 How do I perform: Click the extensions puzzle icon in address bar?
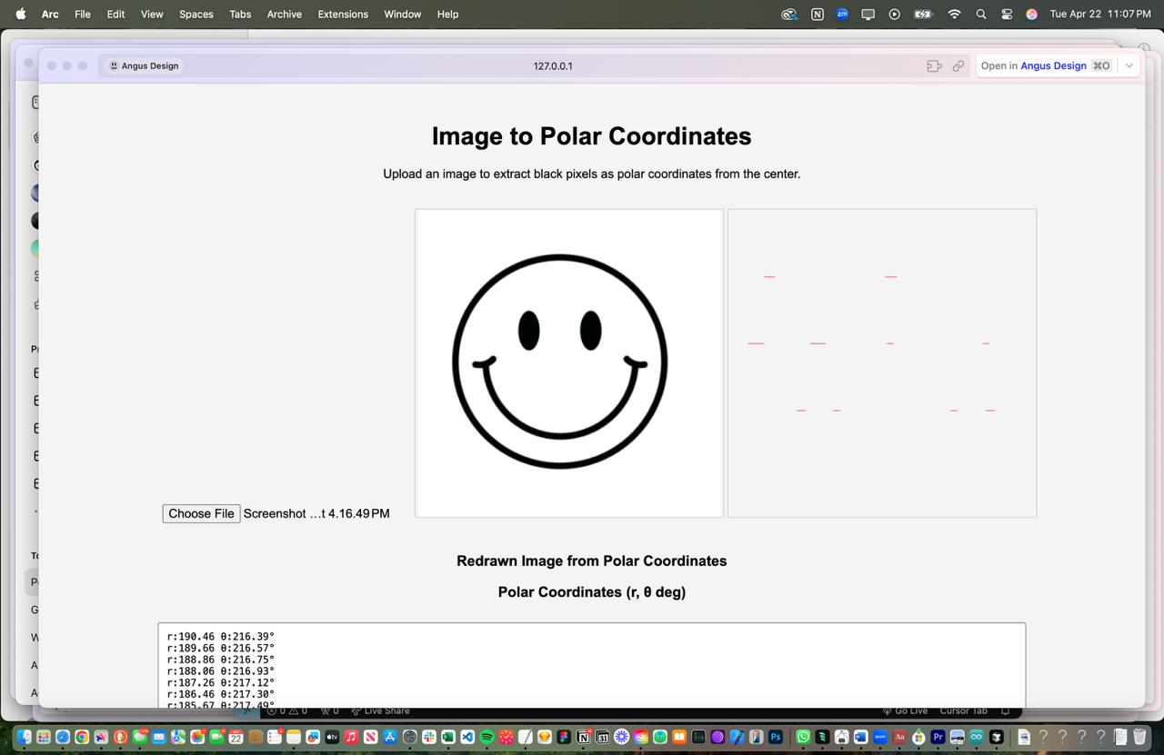[x=934, y=65]
